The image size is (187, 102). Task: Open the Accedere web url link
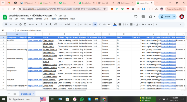click(35, 68)
